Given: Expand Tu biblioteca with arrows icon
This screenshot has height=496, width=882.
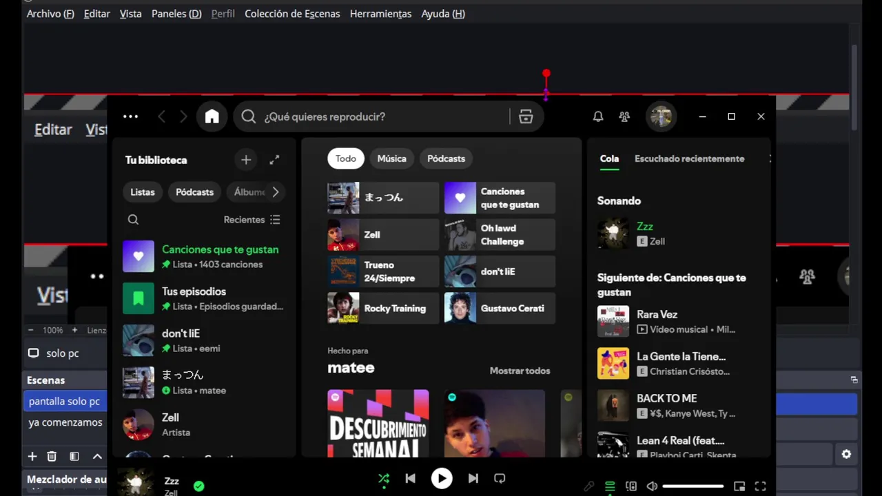Looking at the screenshot, I should 274,160.
